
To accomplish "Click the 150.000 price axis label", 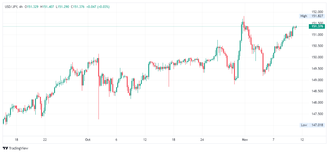I will pyautogui.click(x=317, y=57).
